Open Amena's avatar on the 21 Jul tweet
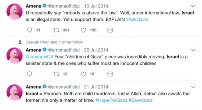The image size is (202, 110). point(15,93)
